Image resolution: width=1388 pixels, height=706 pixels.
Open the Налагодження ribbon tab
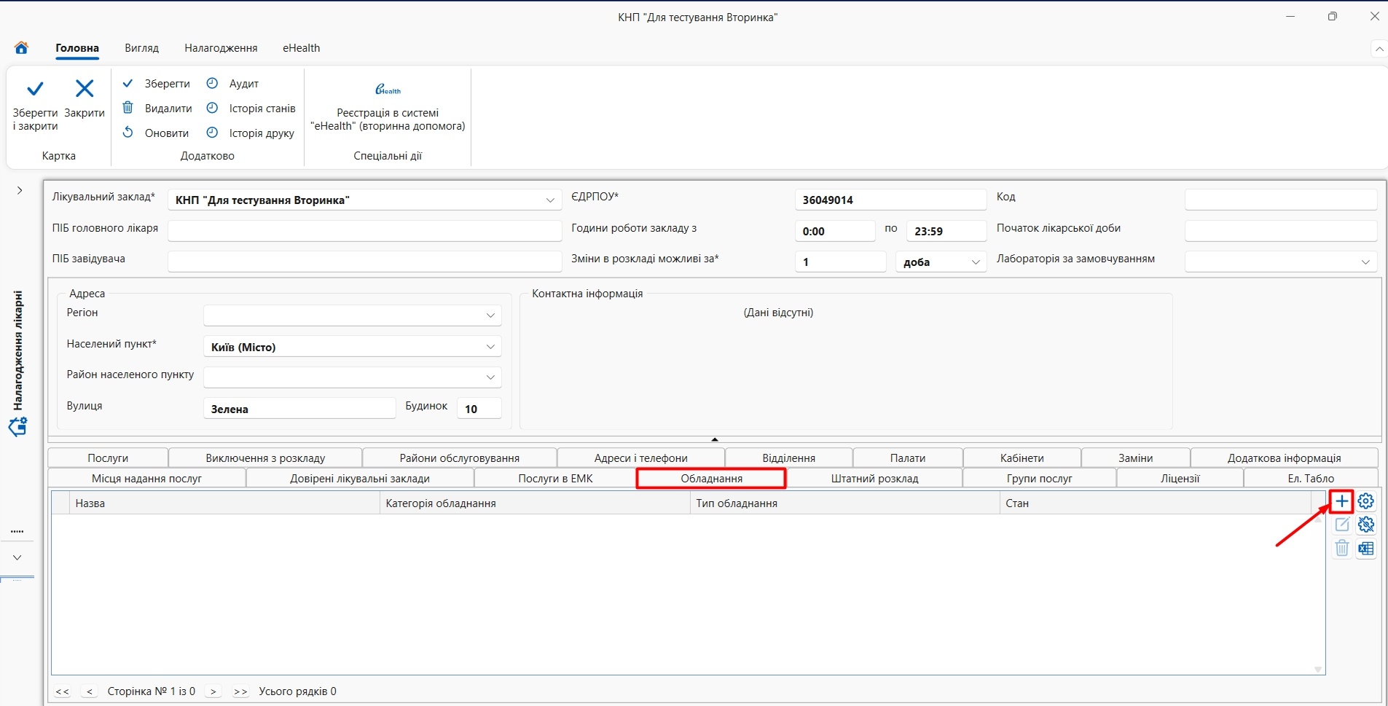coord(221,48)
